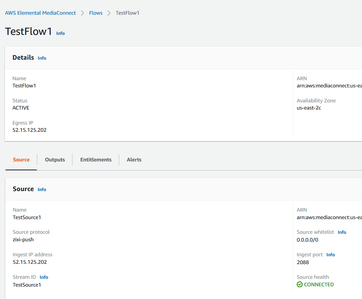This screenshot has height=299, width=362.
Task: Open Info link beside Details heading
Action: [x=42, y=58]
